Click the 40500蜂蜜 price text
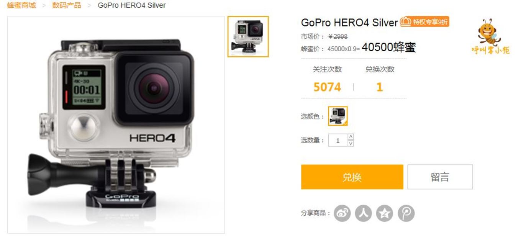The width and height of the screenshot is (521, 244). pos(389,47)
